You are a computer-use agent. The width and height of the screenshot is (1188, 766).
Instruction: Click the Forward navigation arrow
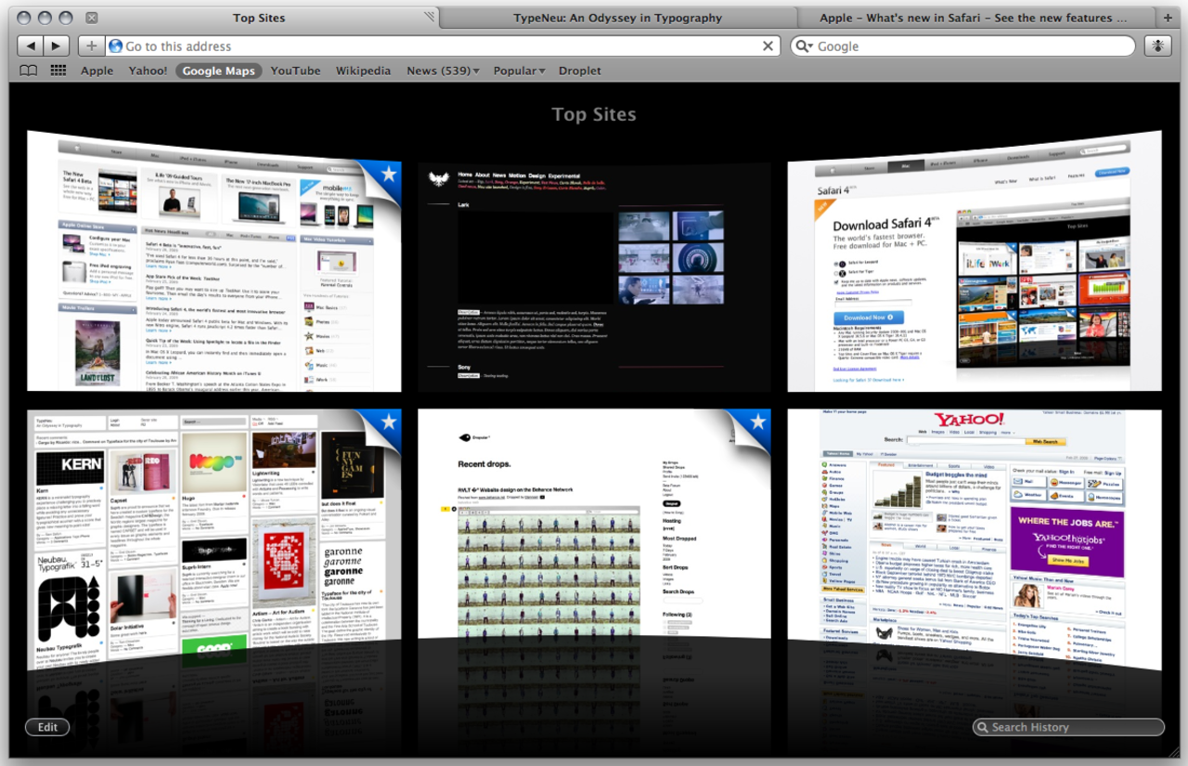[x=56, y=46]
